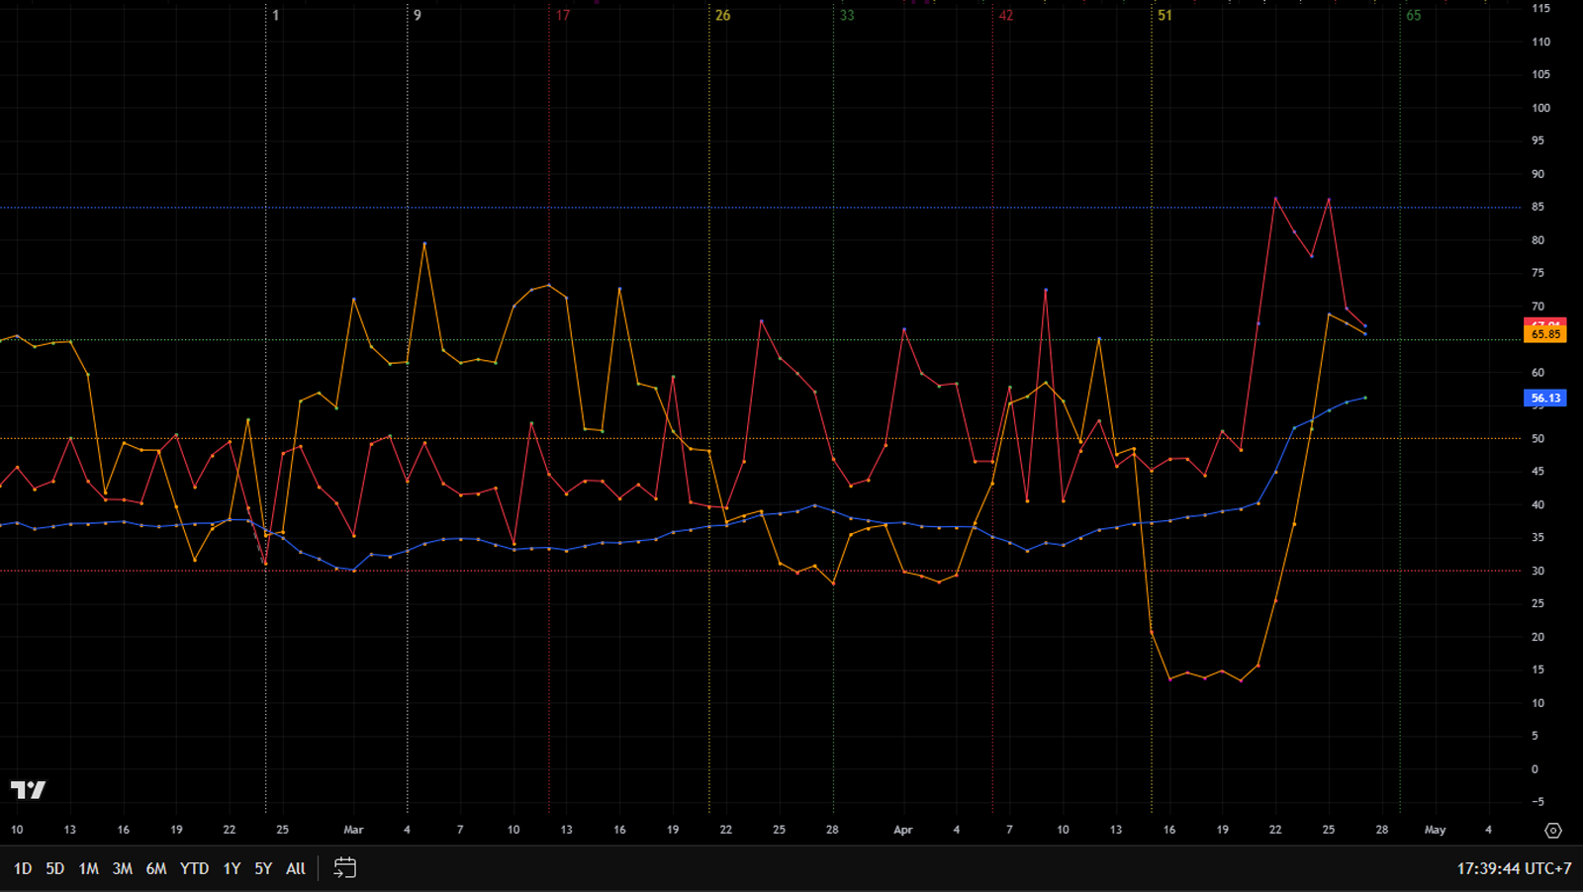Open timezone menu showing 17:39:44 UTC+7
1583x892 pixels.
(1514, 868)
